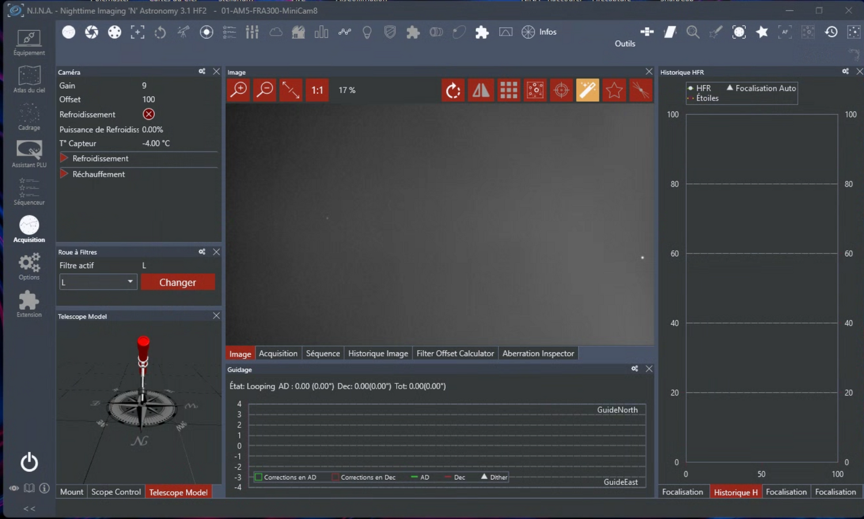This screenshot has height=519, width=864.
Task: Open the Équipement section in the sidebar
Action: 29,43
